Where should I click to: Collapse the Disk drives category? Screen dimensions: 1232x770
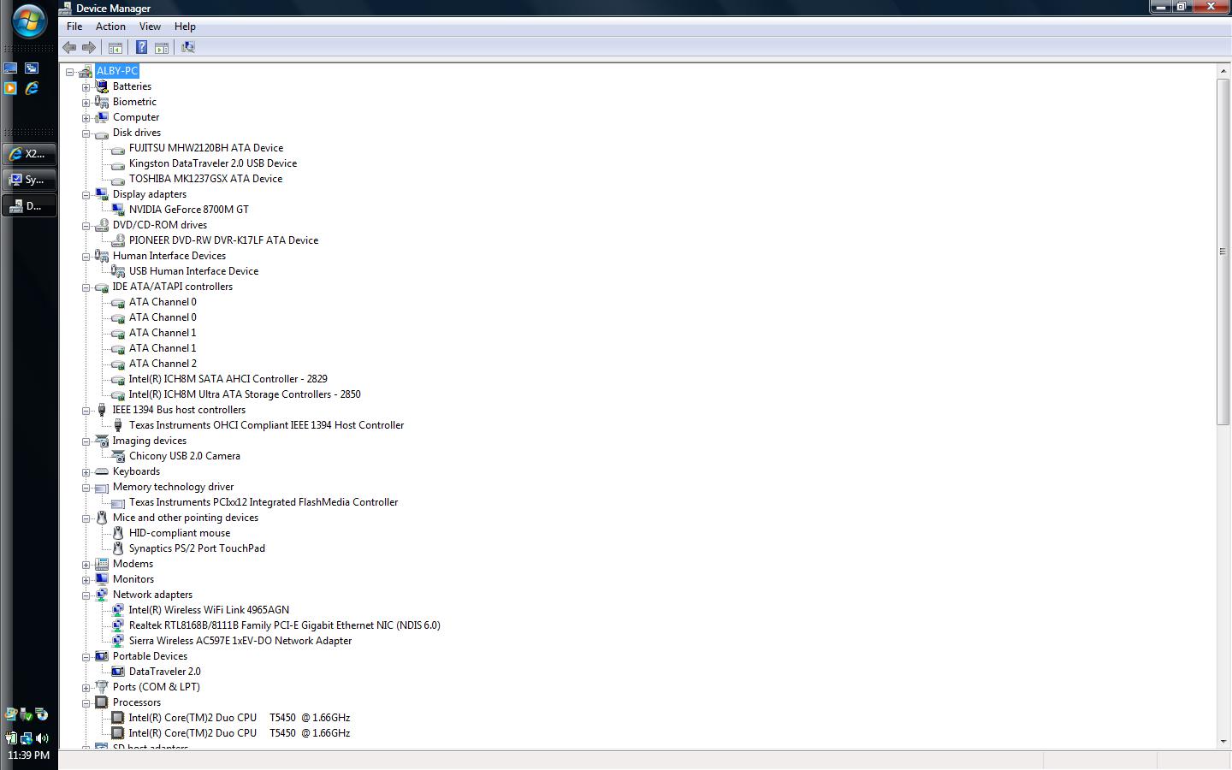(86, 133)
